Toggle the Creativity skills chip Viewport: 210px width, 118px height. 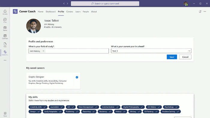pyautogui.click(x=38, y=107)
